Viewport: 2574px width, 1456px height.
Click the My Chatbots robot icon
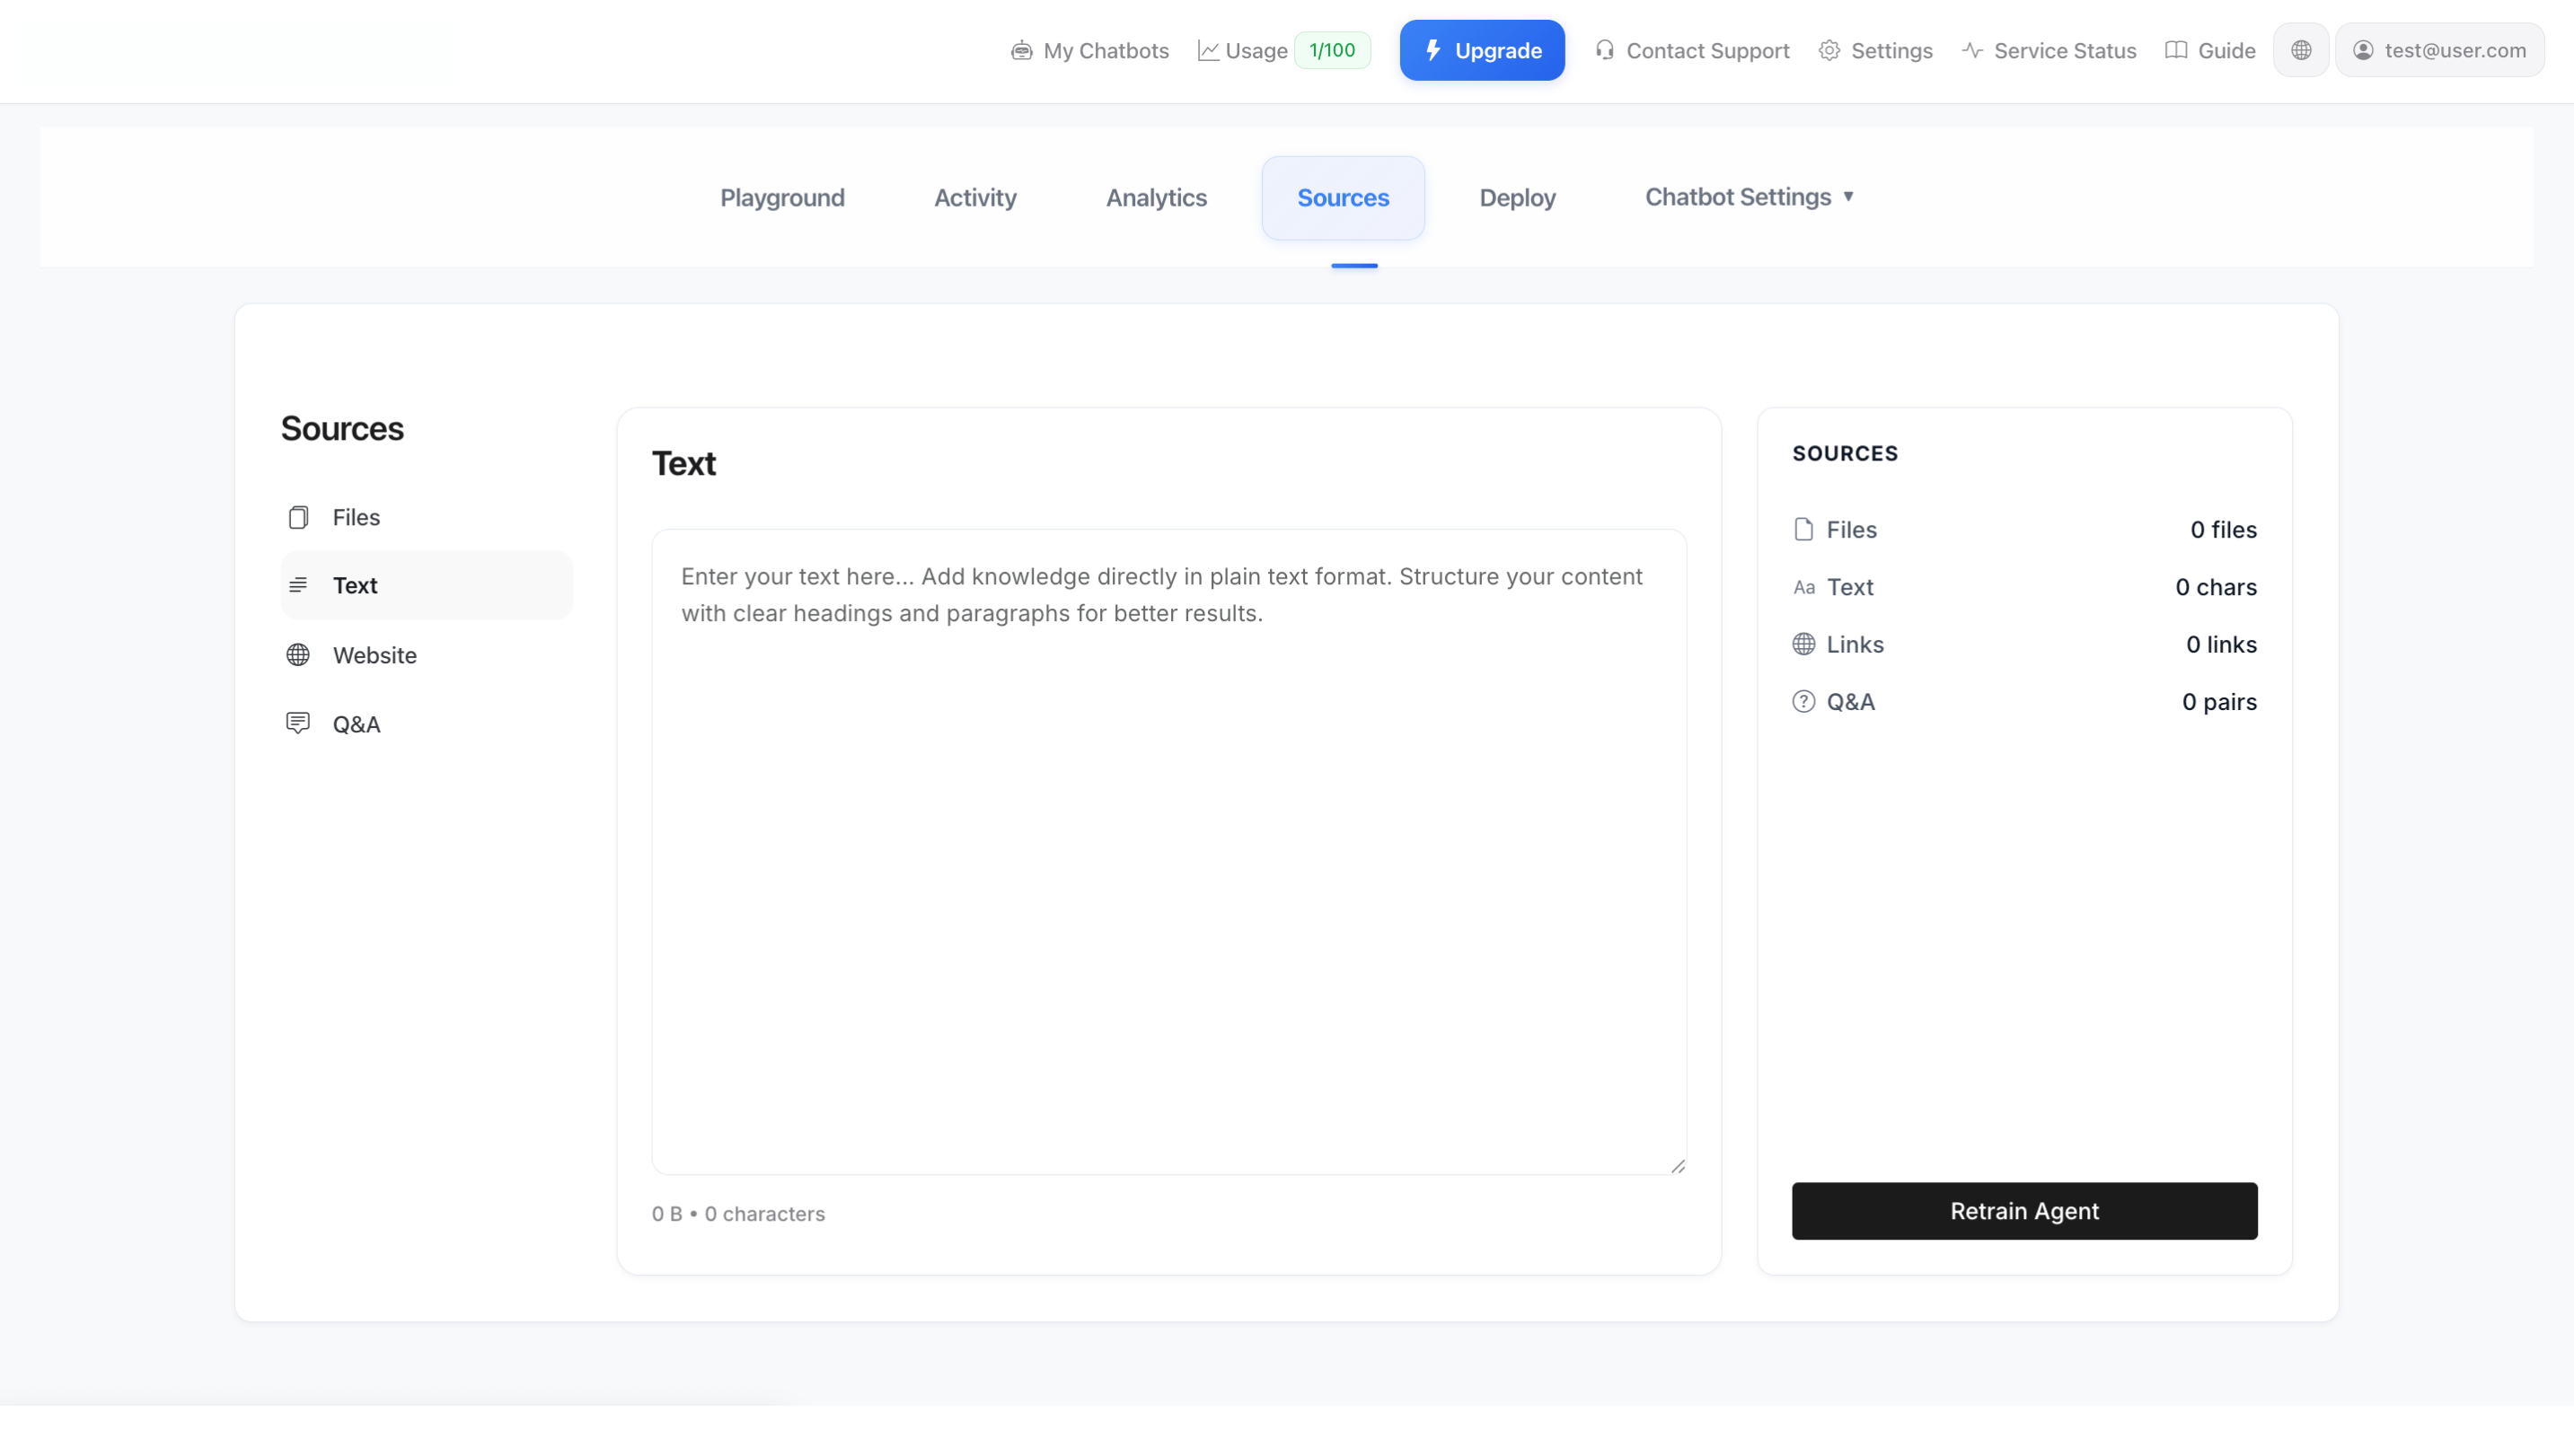click(1021, 50)
